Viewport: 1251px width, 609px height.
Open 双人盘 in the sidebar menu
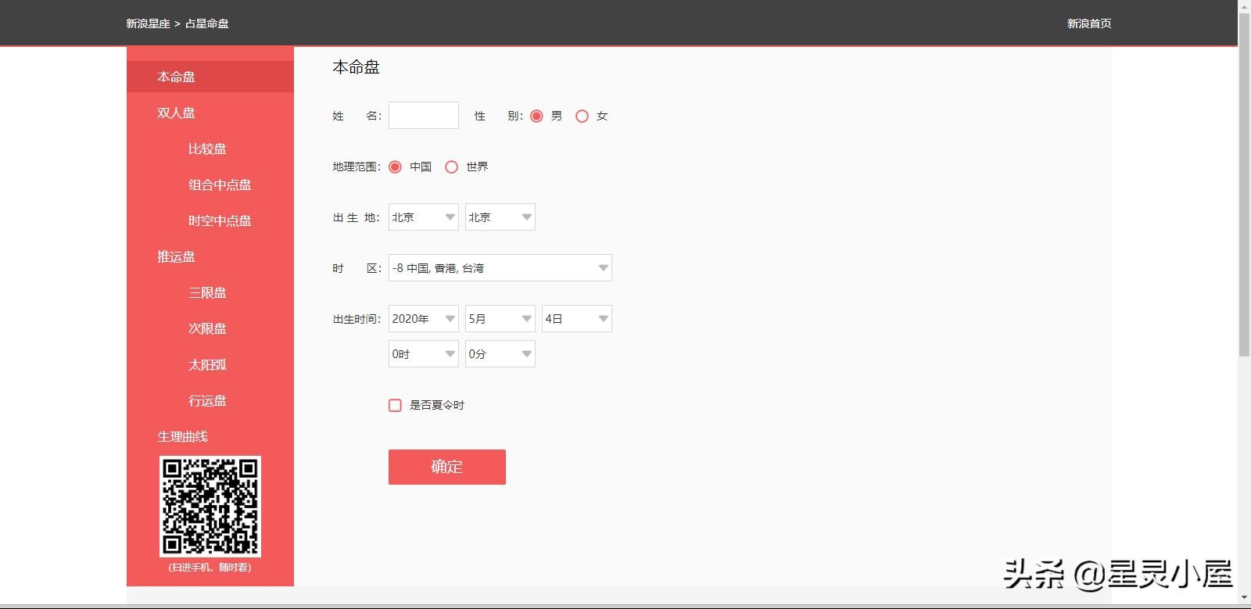(x=176, y=113)
